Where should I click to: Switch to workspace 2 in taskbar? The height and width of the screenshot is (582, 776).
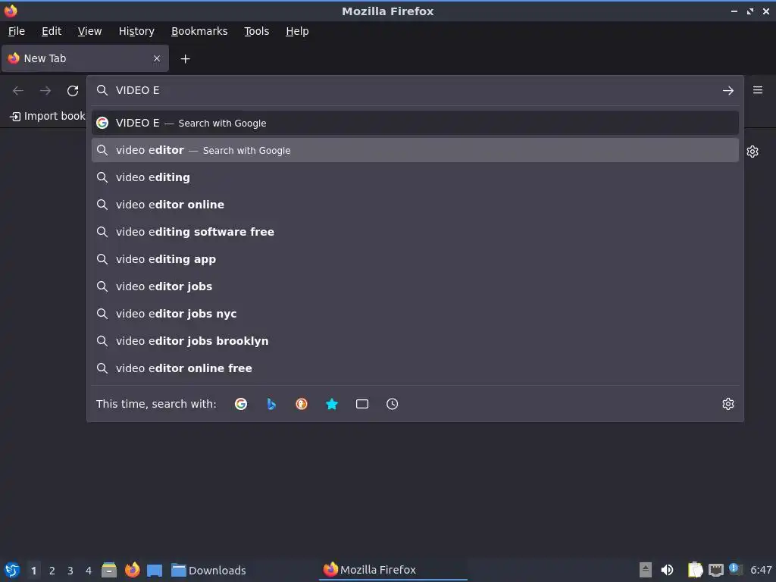click(x=52, y=571)
